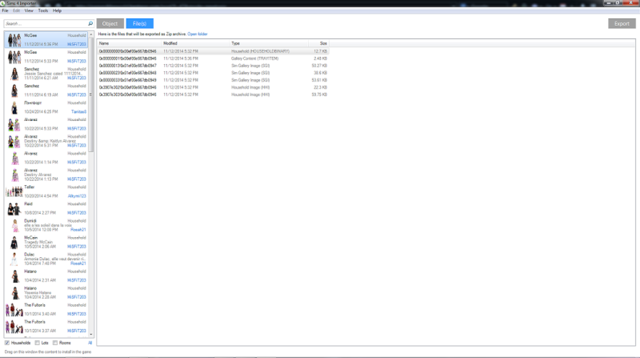Select the Tragedy McCain household thumbnail
This screenshot has height=358, width=640.
click(x=14, y=243)
